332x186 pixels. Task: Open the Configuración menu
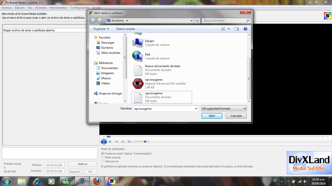point(80,7)
